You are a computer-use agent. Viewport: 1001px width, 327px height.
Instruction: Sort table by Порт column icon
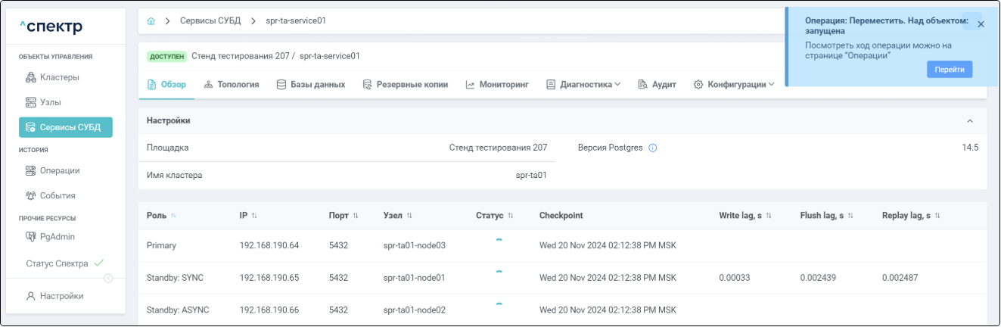click(356, 216)
